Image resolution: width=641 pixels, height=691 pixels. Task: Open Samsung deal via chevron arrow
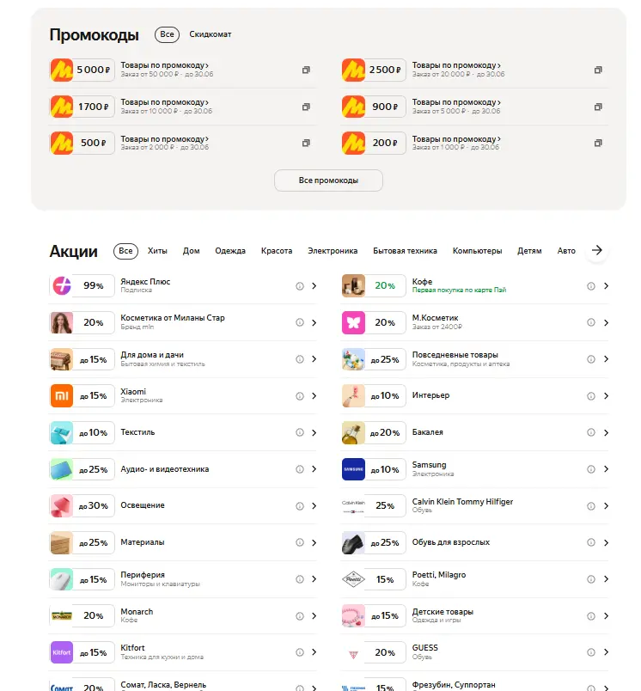coord(606,469)
